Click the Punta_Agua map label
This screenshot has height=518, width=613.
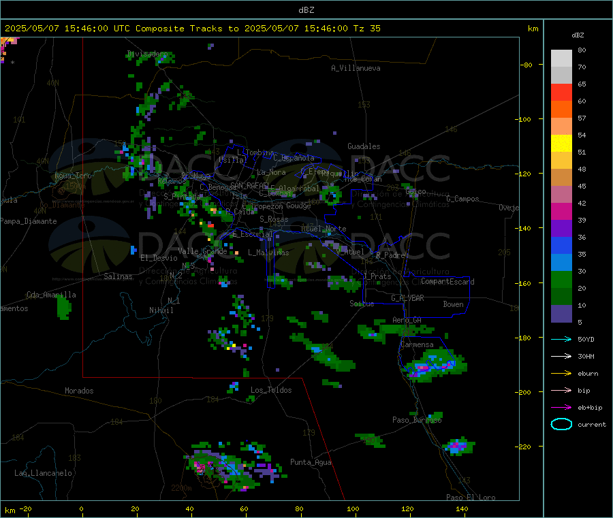click(311, 462)
